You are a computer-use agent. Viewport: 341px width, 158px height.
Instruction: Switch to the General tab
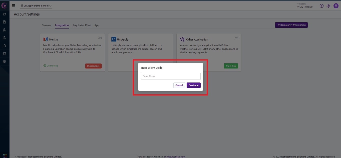46,25
